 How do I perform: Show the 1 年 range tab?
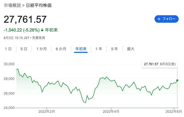99,49
